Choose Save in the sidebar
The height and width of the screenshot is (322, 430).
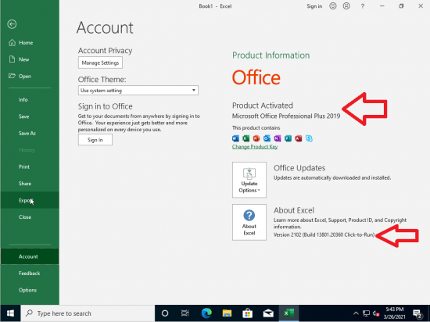tap(30, 116)
